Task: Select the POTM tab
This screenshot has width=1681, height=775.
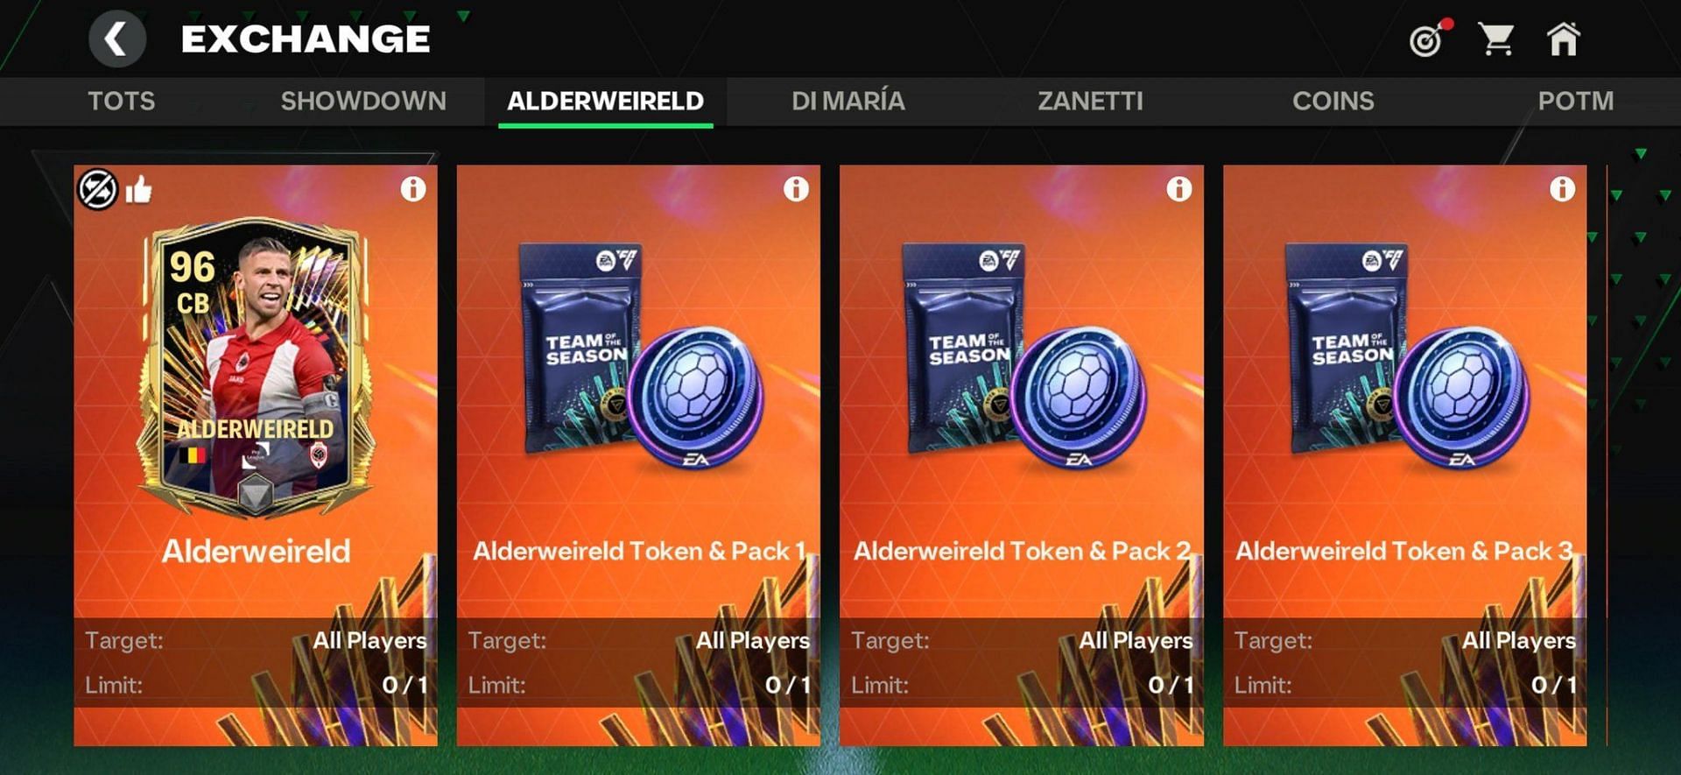Action: [x=1575, y=102]
